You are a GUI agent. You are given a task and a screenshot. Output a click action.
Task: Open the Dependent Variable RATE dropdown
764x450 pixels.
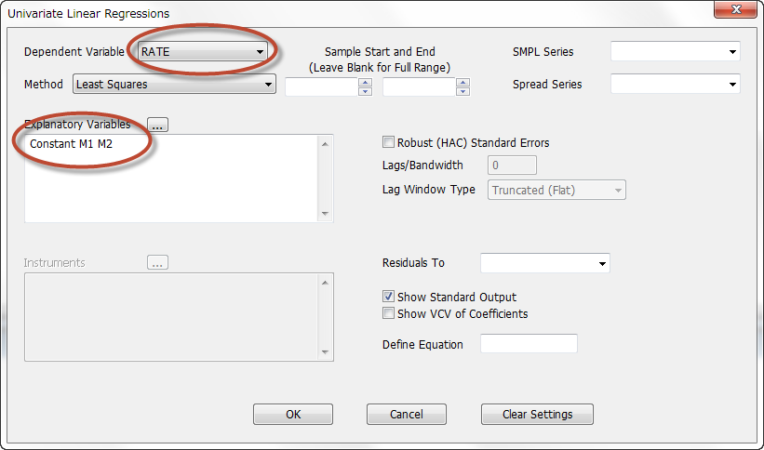coord(203,52)
